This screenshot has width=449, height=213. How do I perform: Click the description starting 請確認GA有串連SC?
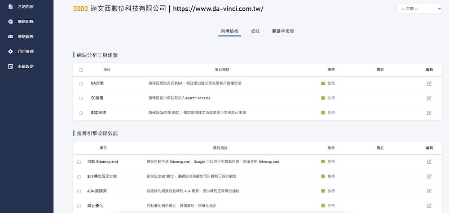tap(197, 113)
